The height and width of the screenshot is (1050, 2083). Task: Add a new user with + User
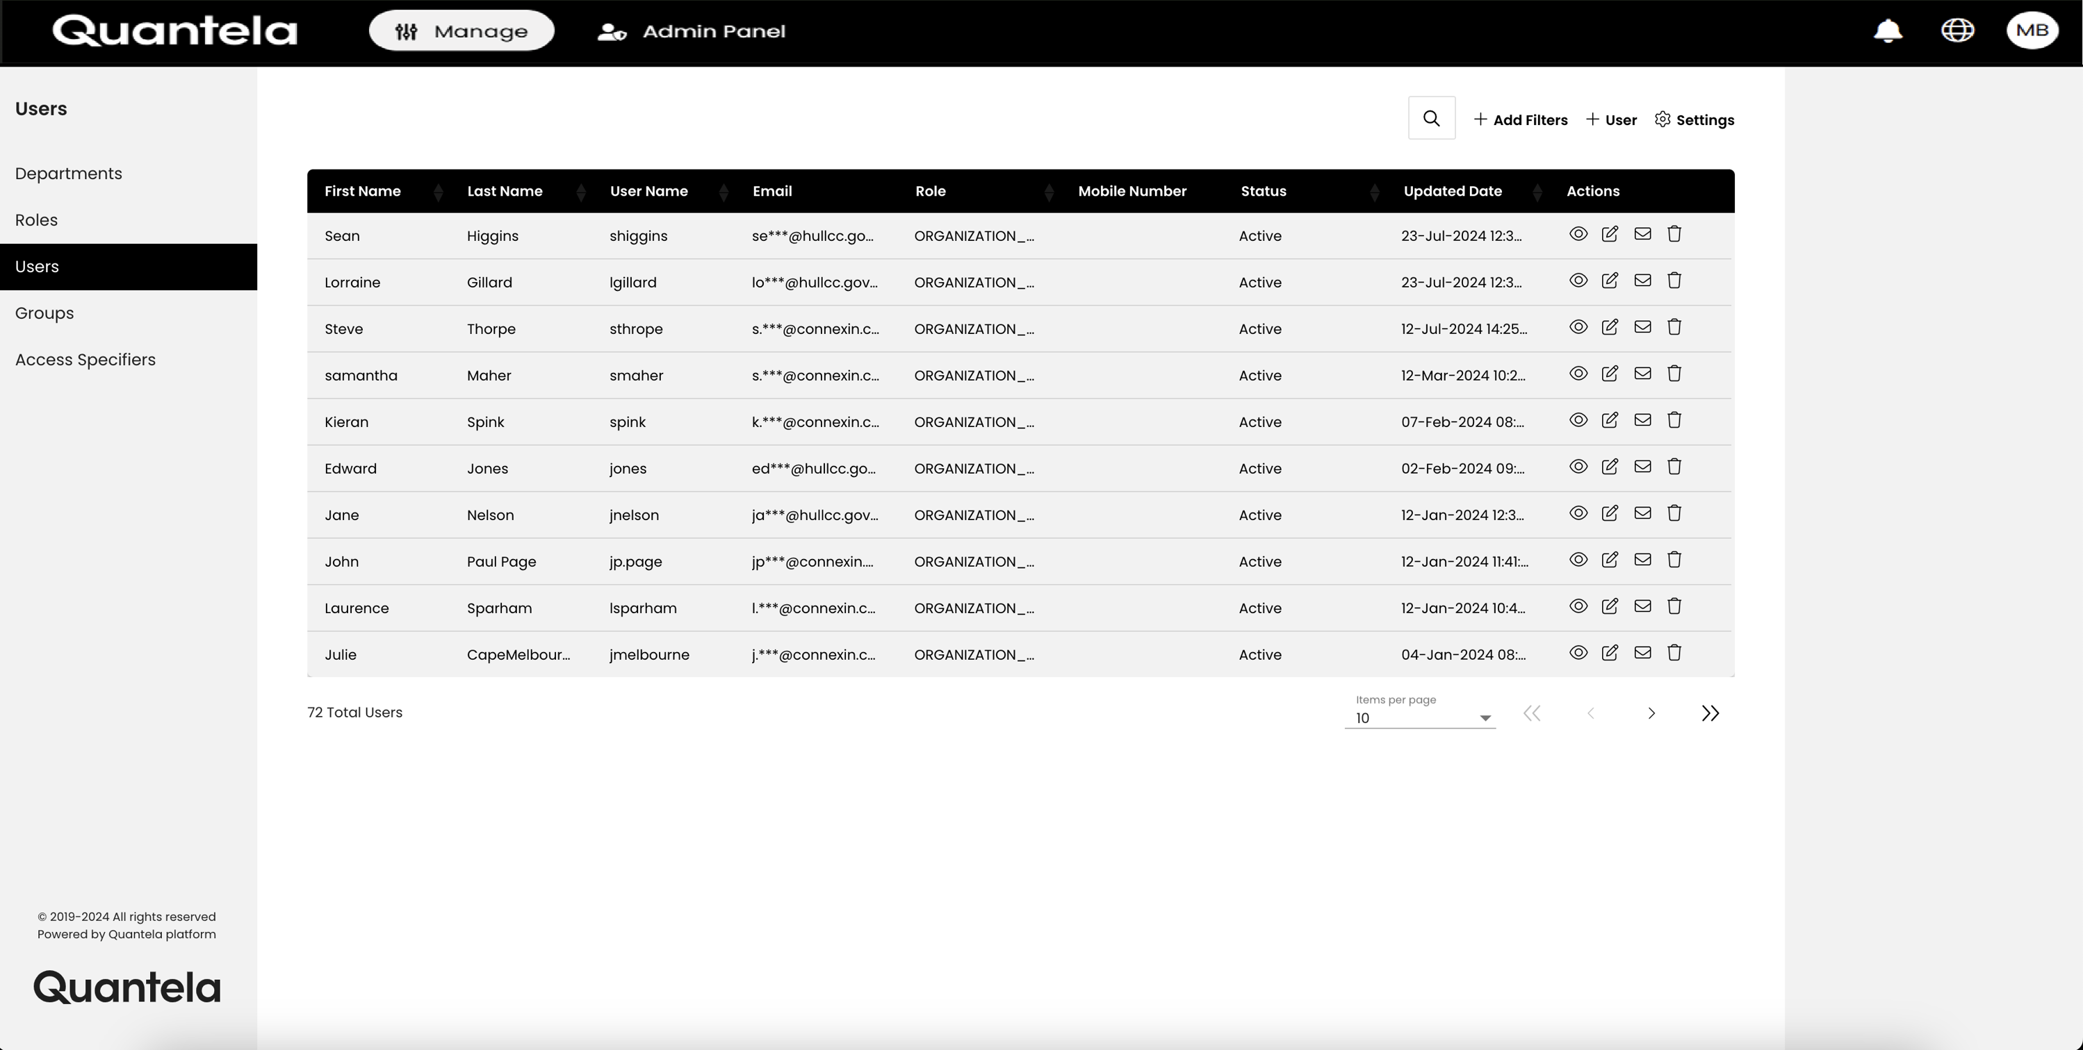pyautogui.click(x=1611, y=119)
